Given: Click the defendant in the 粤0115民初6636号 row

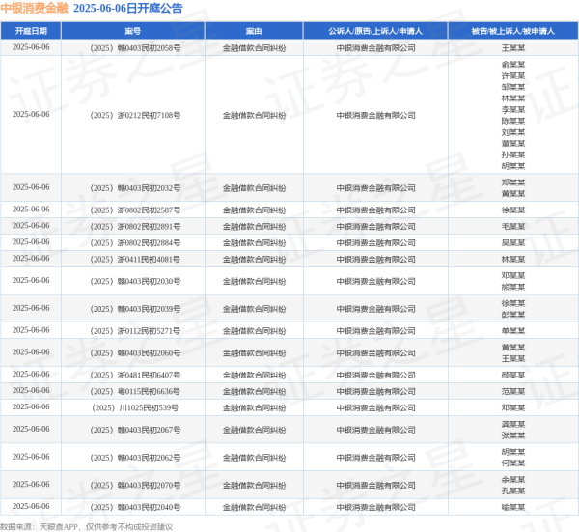Looking at the screenshot, I should click(513, 391).
